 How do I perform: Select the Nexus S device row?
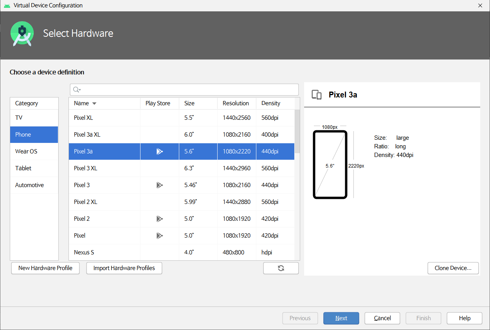coord(182,252)
